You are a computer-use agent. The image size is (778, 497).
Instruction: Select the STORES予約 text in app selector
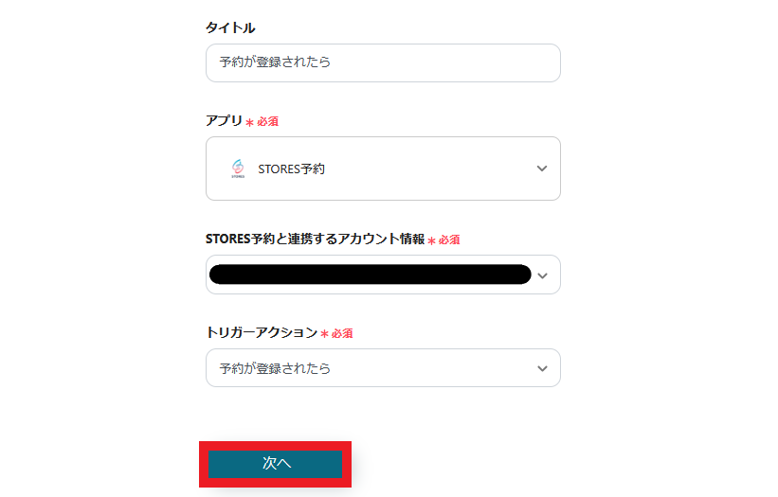(x=292, y=169)
